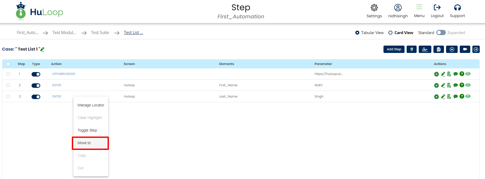The height and width of the screenshot is (179, 485).
Task: Choose Manage Locator in the context menu
Action: [91, 105]
